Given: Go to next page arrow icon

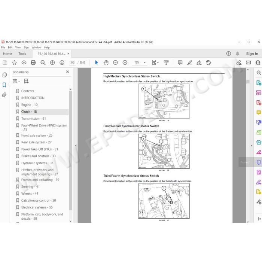Looking at the screenshot, I should tap(62, 63).
